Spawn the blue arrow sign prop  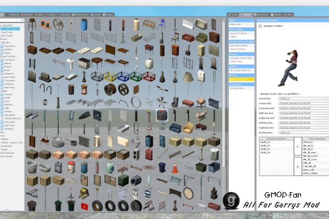click(149, 194)
